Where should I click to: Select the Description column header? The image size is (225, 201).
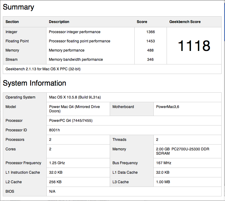(x=59, y=22)
